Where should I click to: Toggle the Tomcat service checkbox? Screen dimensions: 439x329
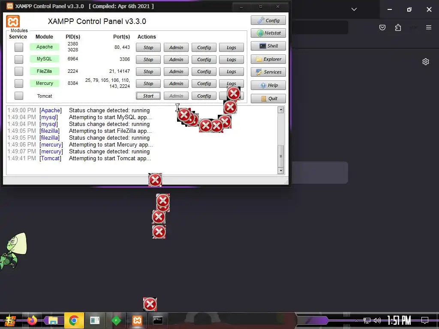(19, 96)
